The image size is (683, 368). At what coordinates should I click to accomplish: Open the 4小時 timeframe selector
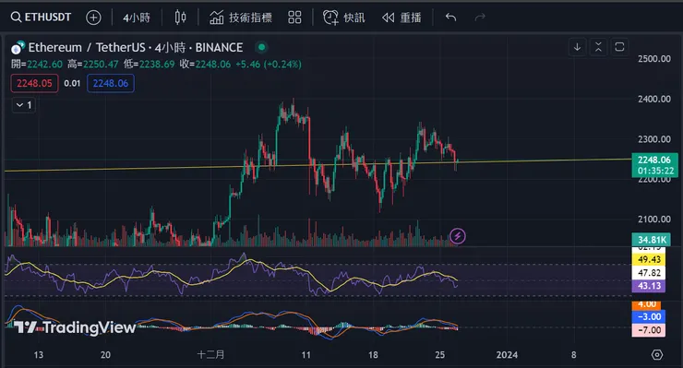click(x=137, y=18)
